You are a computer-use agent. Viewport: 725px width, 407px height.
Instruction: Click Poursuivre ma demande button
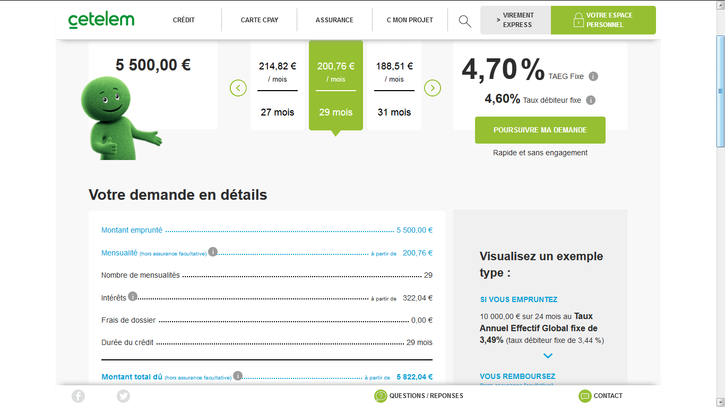540,130
